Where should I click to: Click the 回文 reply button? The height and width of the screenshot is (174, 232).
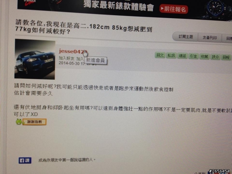pos(160,55)
